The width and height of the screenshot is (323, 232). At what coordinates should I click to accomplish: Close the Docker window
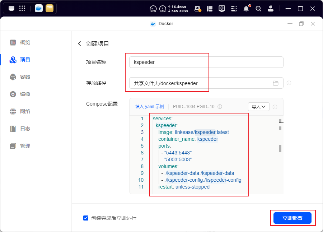pos(313,24)
